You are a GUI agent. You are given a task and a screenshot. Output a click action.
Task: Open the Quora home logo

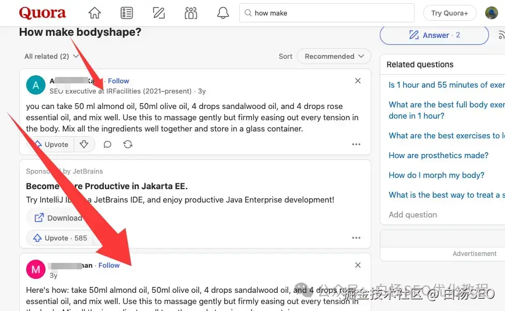(42, 13)
